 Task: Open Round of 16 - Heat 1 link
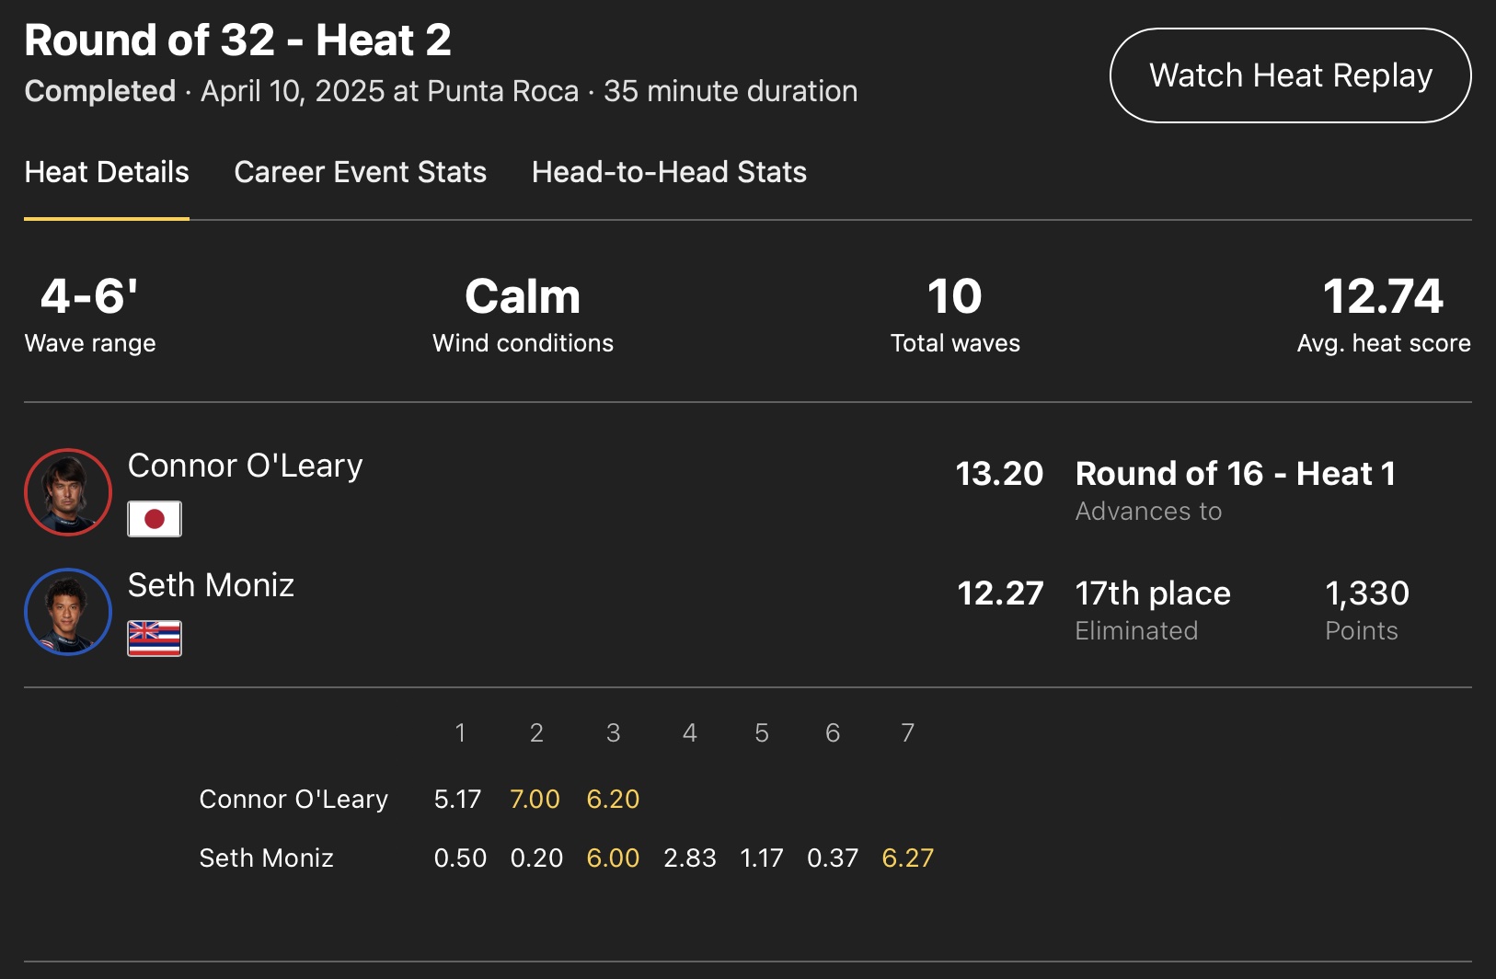(1235, 474)
